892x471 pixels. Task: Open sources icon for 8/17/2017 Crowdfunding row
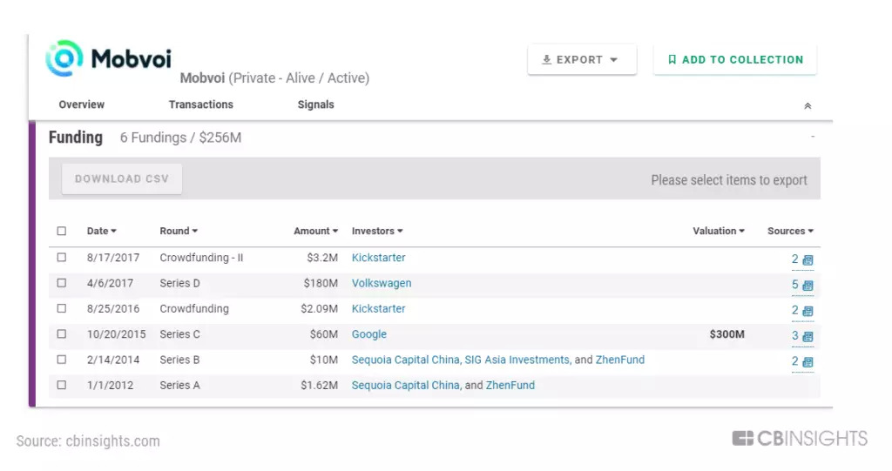tap(808, 260)
